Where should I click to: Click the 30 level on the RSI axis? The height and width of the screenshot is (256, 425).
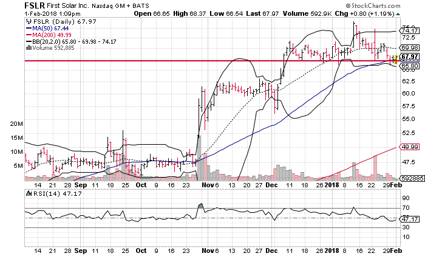(406, 227)
